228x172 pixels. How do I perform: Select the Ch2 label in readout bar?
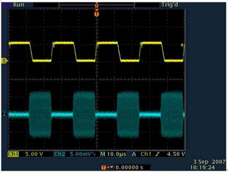[59, 154]
